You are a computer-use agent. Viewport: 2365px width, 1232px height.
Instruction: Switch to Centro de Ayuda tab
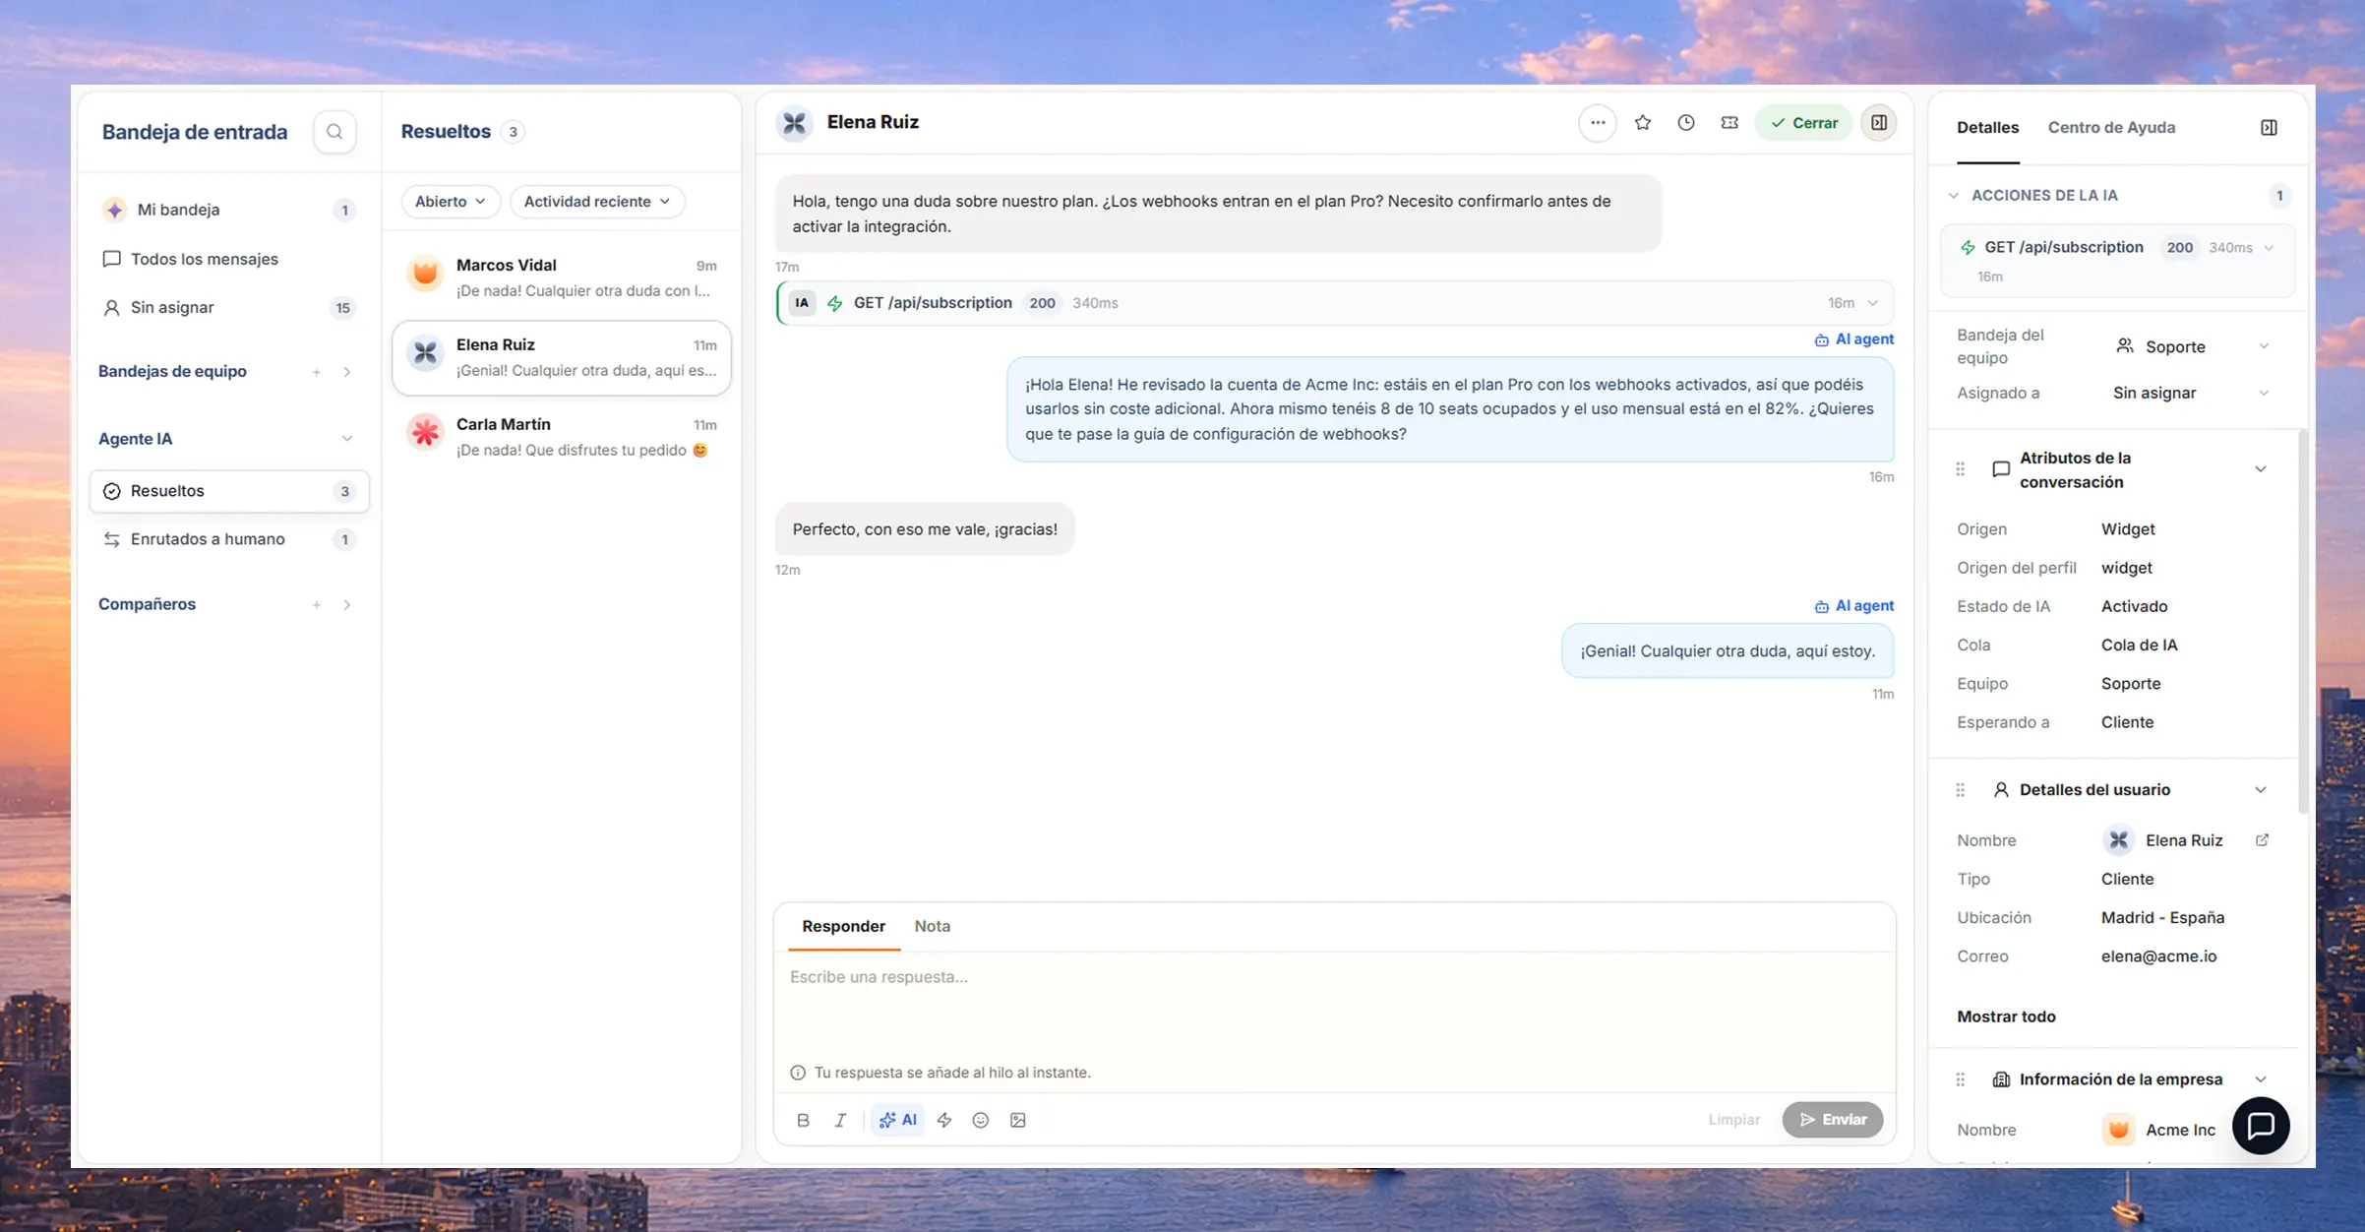pos(2111,128)
